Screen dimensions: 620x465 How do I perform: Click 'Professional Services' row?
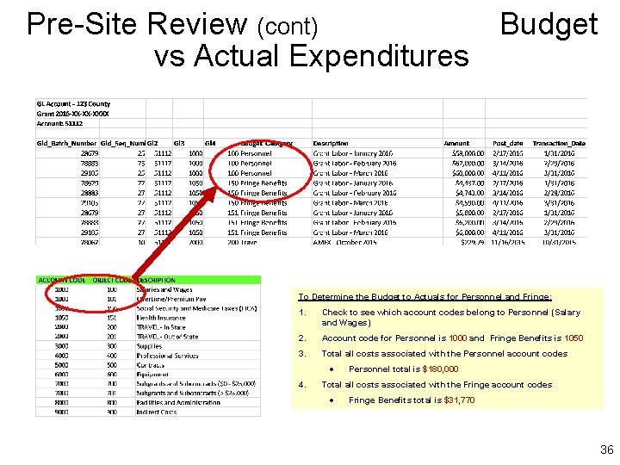pos(167,356)
